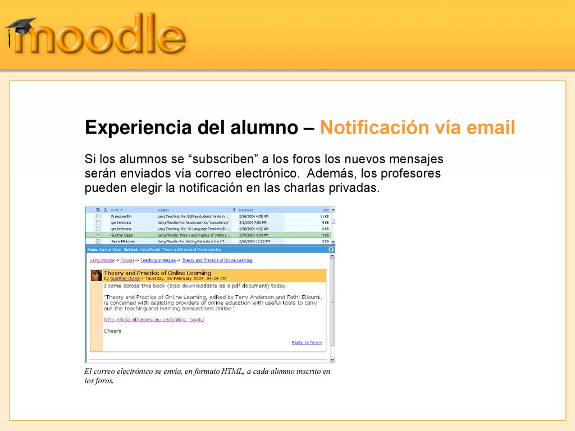Open 'Theory and Practice of Online Learning' breadcrumb link
575x431 pixels.
click(217, 260)
